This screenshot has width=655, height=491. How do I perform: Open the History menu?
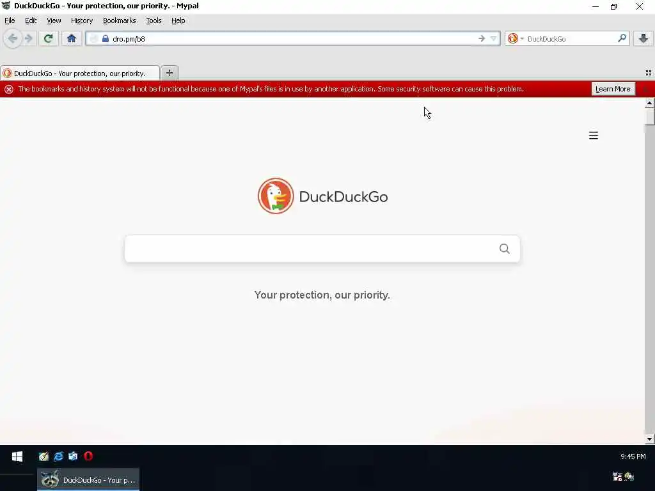click(82, 20)
